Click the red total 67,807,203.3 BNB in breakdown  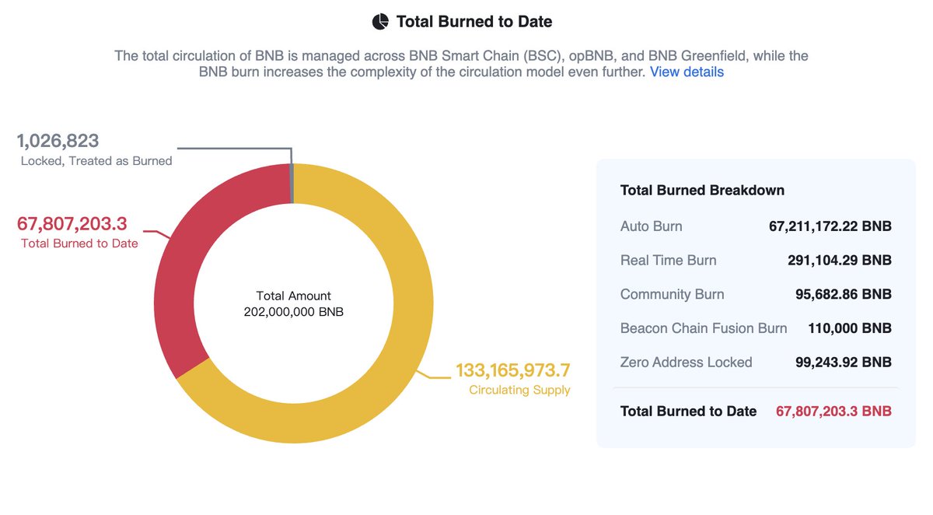pos(833,411)
